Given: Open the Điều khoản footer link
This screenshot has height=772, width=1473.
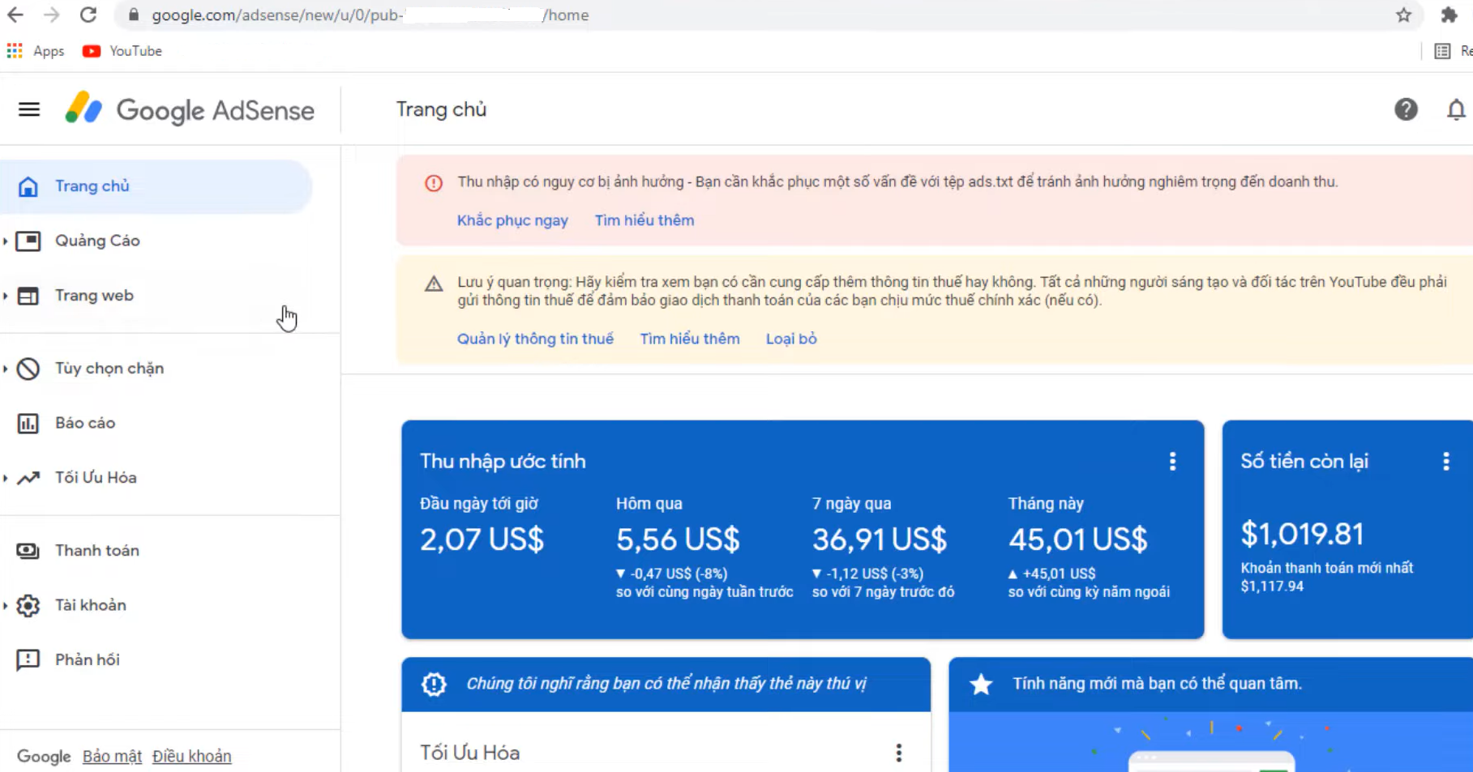Looking at the screenshot, I should (x=191, y=757).
